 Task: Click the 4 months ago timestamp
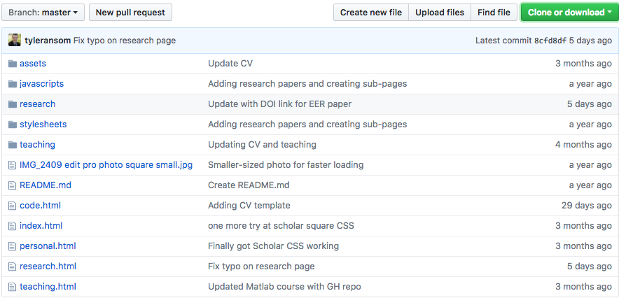(583, 145)
